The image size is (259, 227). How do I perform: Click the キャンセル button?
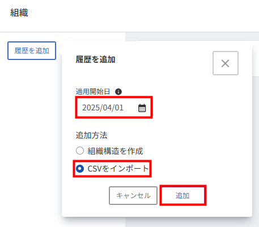[x=133, y=195]
